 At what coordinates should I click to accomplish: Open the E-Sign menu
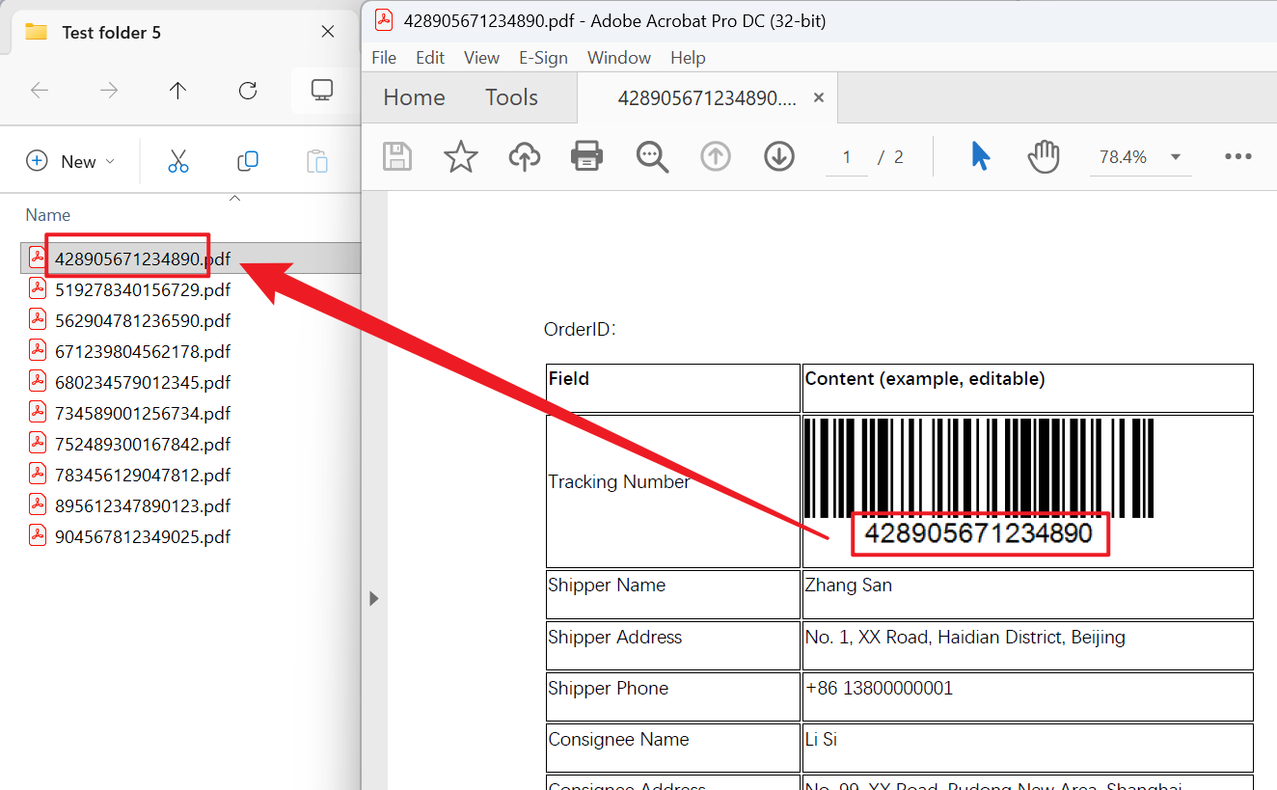pos(543,58)
